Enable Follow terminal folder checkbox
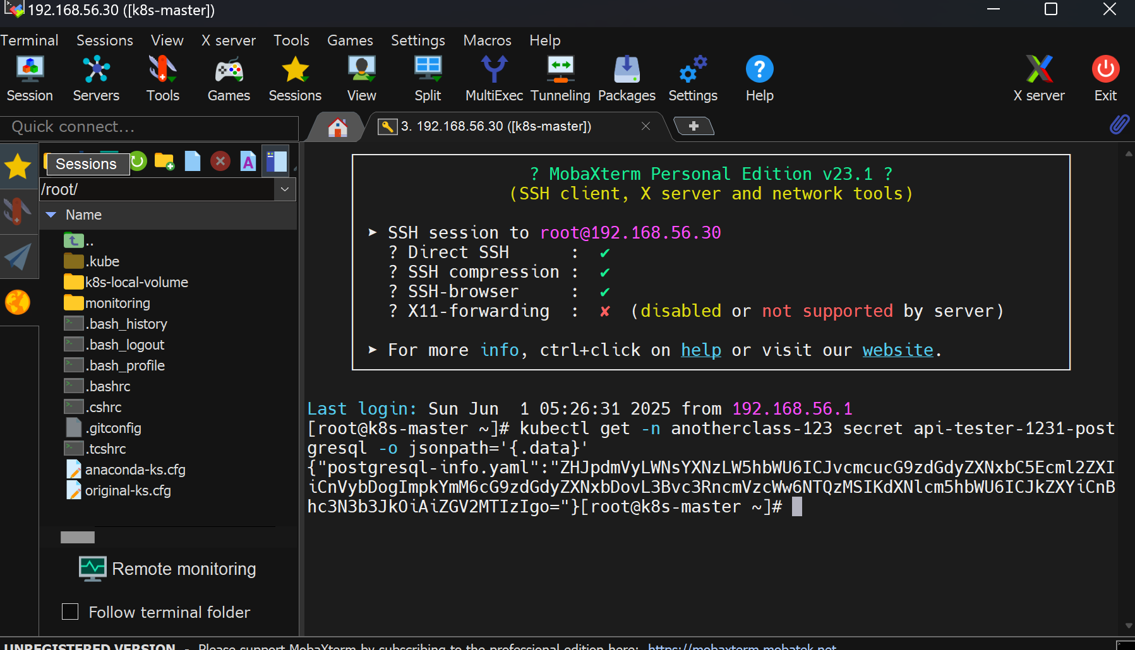The image size is (1135, 650). coord(70,612)
